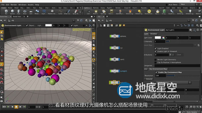Create a Spot Light

point(103,12)
